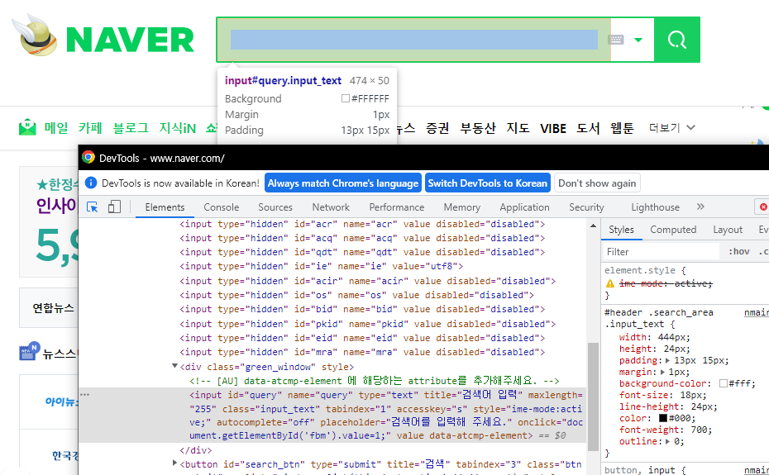Open the 증권 link
This screenshot has width=769, height=475.
tap(437, 128)
